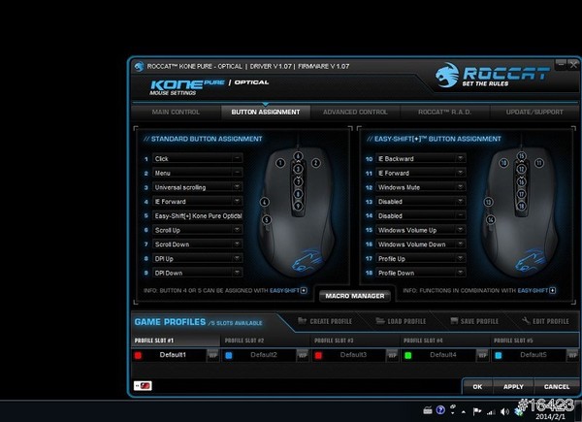Open the button 1 Click dropdown
The image size is (582, 422).
198,158
